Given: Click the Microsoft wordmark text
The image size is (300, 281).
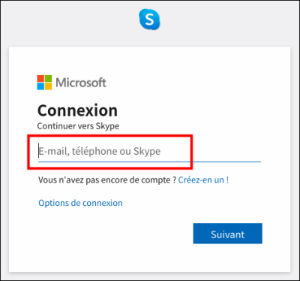Looking at the screenshot, I should 81,83.
